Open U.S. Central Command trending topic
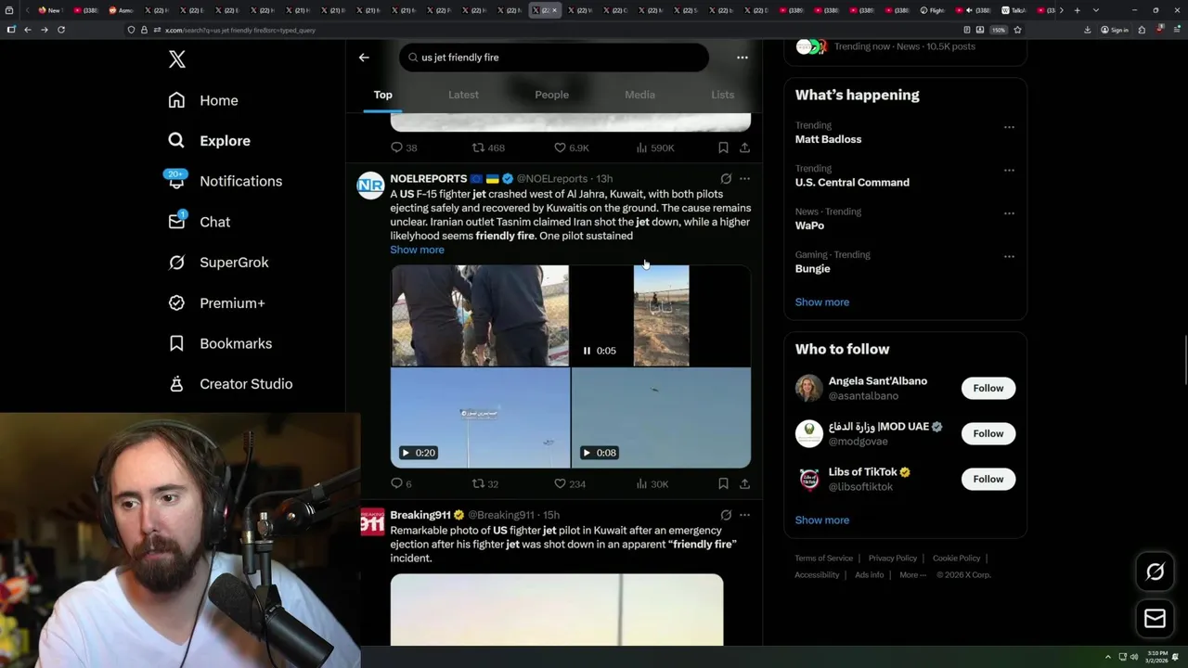 [852, 183]
